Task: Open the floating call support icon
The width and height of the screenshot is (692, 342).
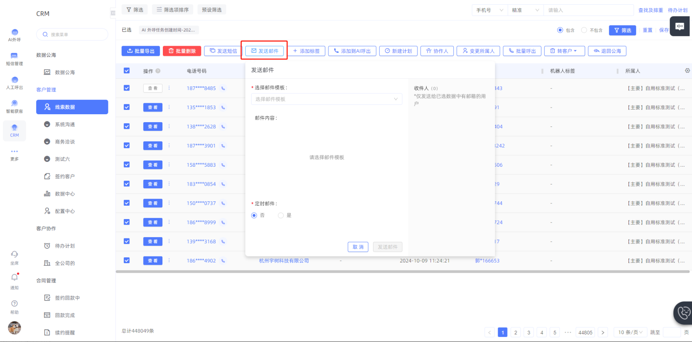Action: pyautogui.click(x=684, y=313)
